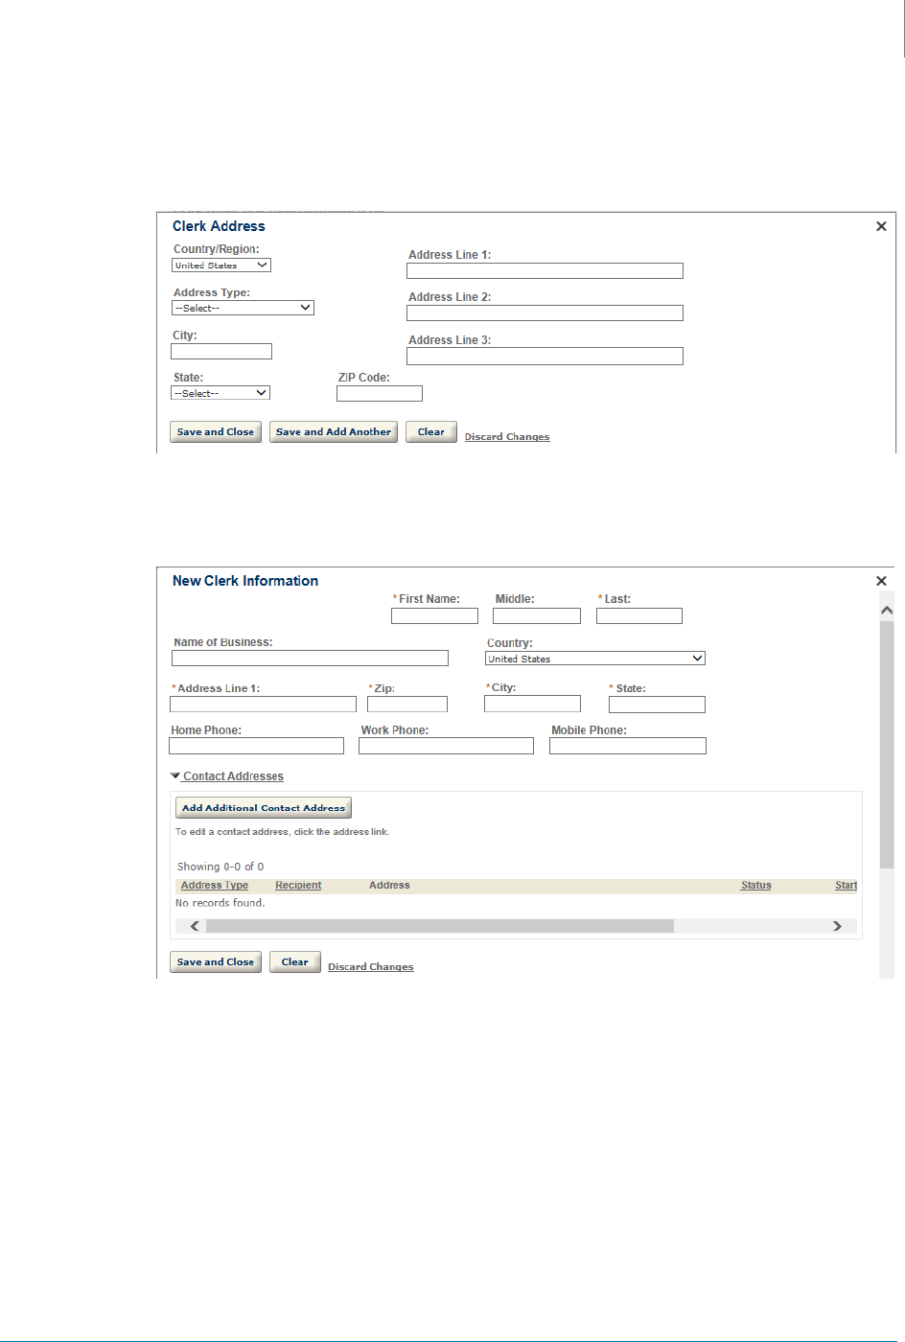Click the 'No records found.' text

tap(220, 903)
